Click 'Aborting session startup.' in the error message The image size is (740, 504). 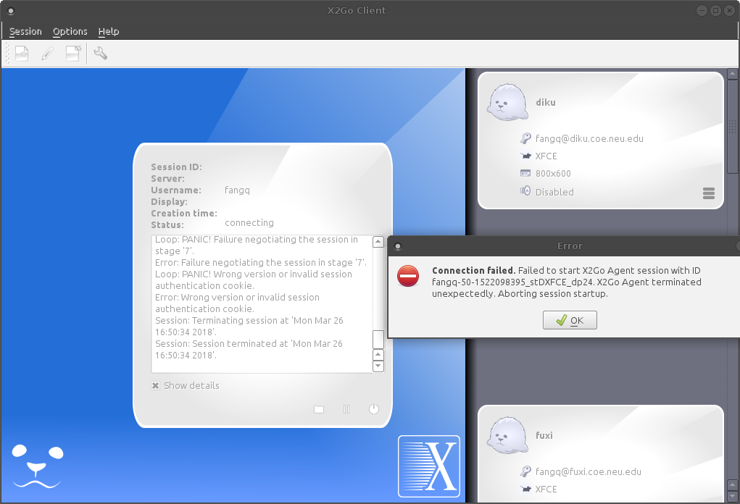(x=552, y=294)
